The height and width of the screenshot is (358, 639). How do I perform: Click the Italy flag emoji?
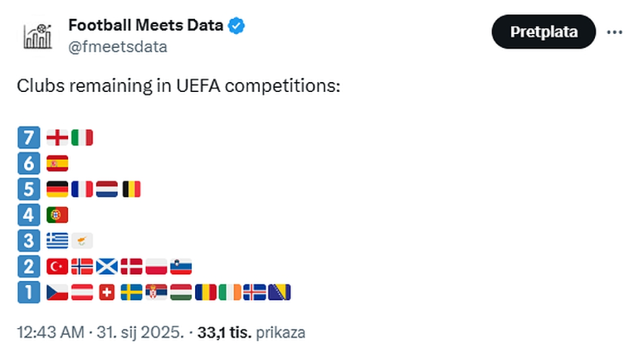pos(82,137)
